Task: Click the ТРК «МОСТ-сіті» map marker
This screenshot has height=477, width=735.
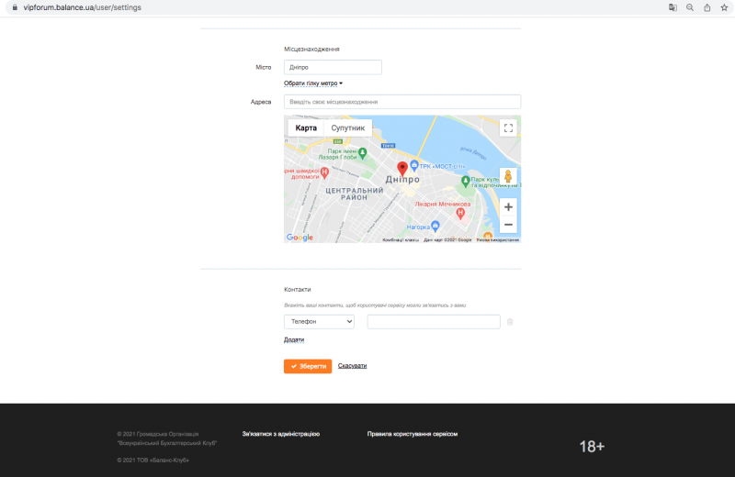Action: pos(414,165)
